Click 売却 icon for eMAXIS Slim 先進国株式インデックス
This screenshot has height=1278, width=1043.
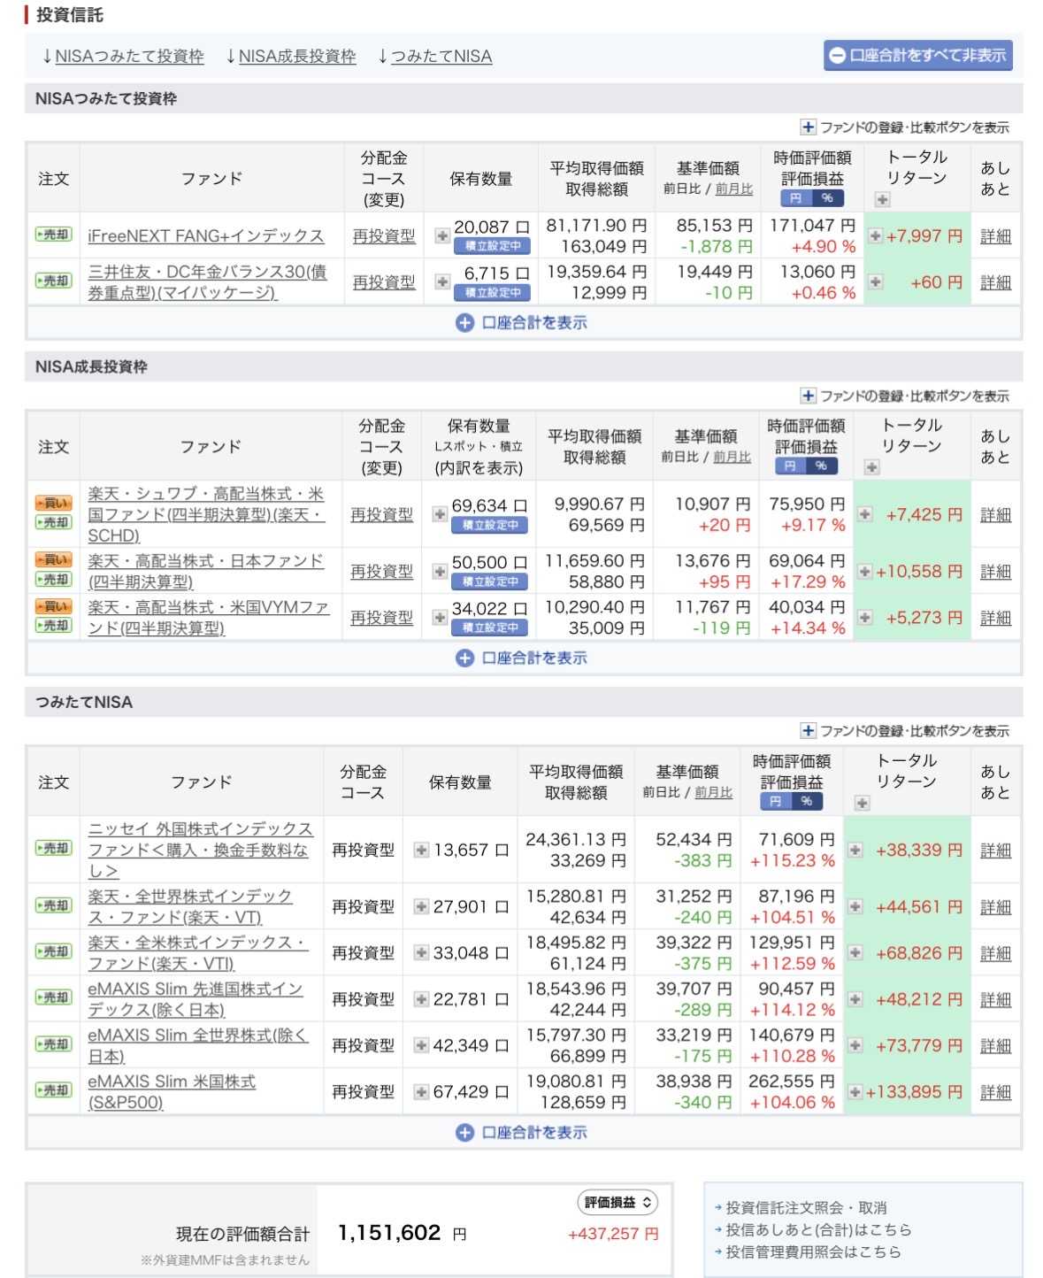(53, 998)
